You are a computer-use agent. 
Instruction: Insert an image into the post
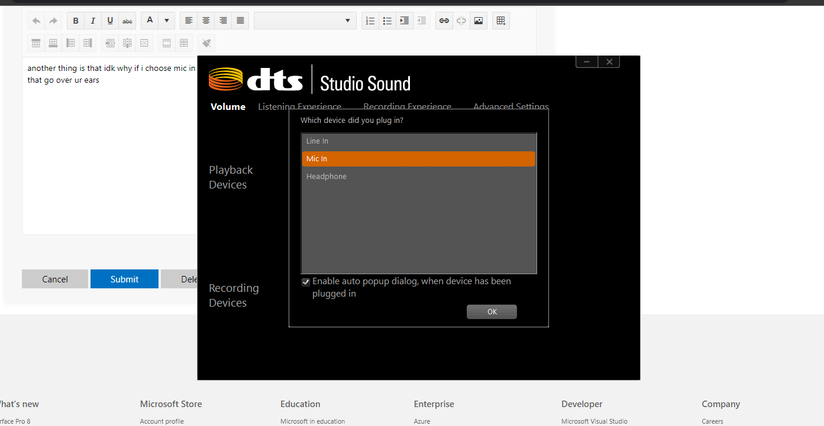(x=479, y=21)
